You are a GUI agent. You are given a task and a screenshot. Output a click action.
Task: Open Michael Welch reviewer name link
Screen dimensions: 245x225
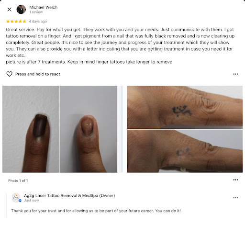pyautogui.click(x=44, y=7)
